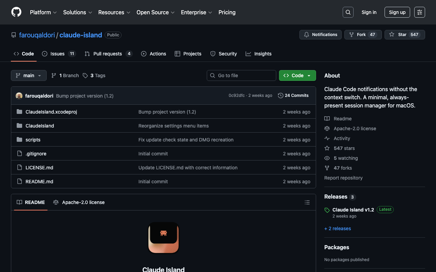Switch to the Issues tab

coord(58,54)
